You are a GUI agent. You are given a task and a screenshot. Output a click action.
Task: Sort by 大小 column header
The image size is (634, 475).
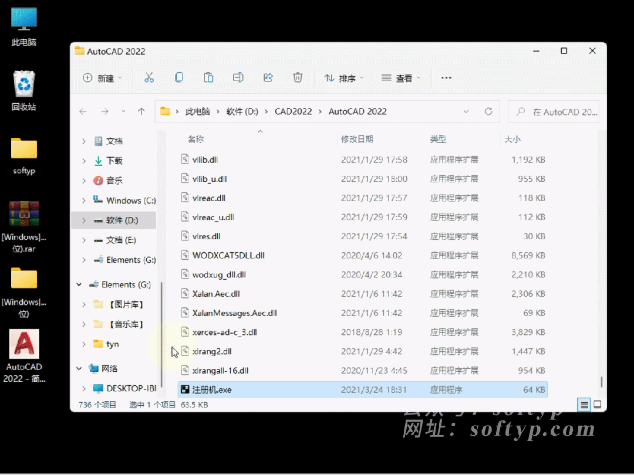point(512,140)
